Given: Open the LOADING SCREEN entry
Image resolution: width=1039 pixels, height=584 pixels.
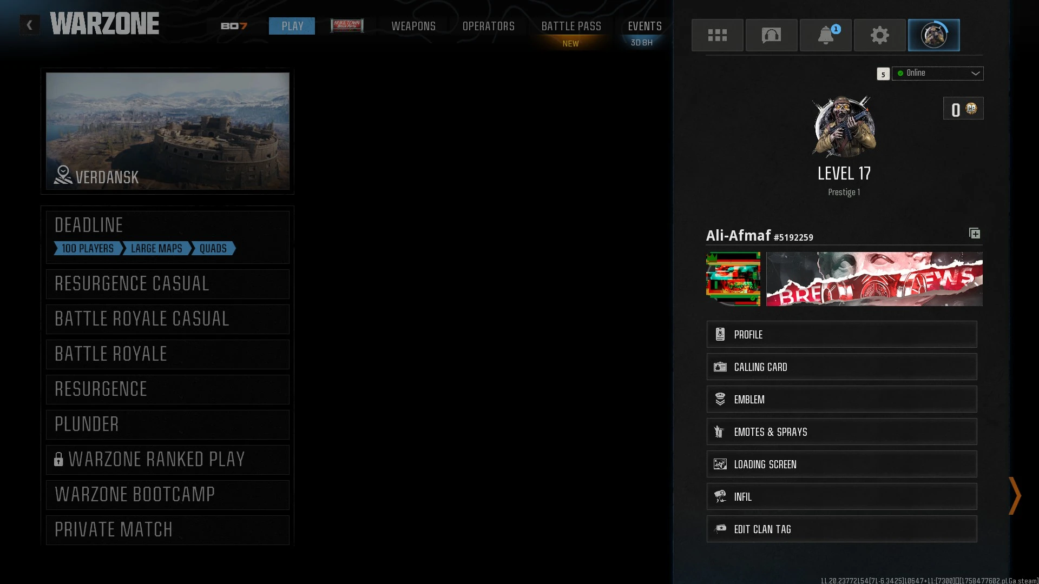Looking at the screenshot, I should coord(841,464).
